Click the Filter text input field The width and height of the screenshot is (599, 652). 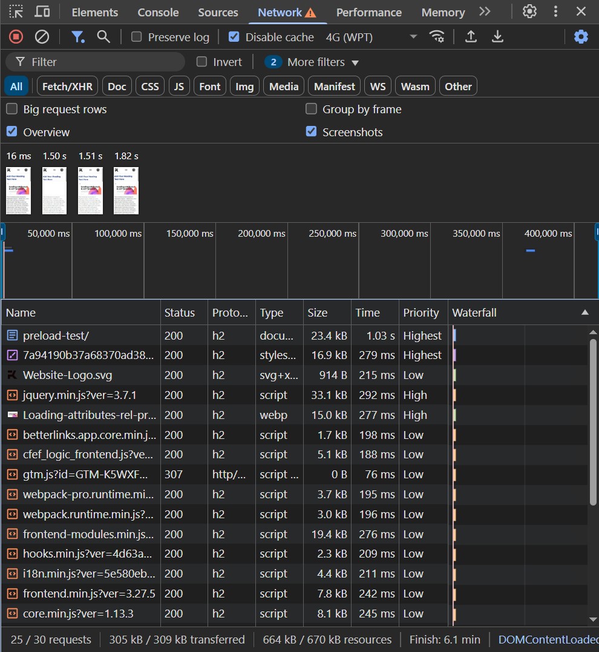[x=95, y=62]
